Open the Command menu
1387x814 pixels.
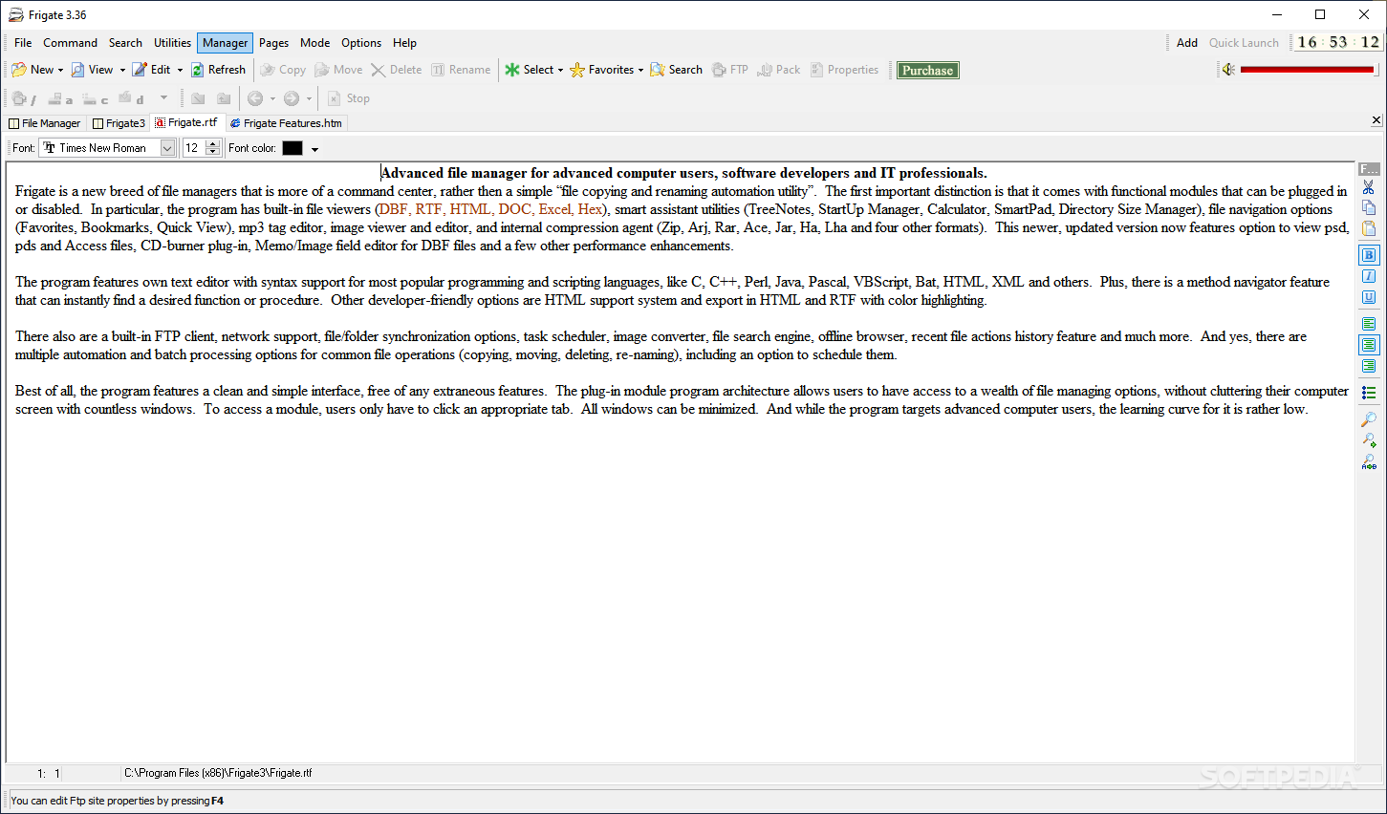pos(70,43)
